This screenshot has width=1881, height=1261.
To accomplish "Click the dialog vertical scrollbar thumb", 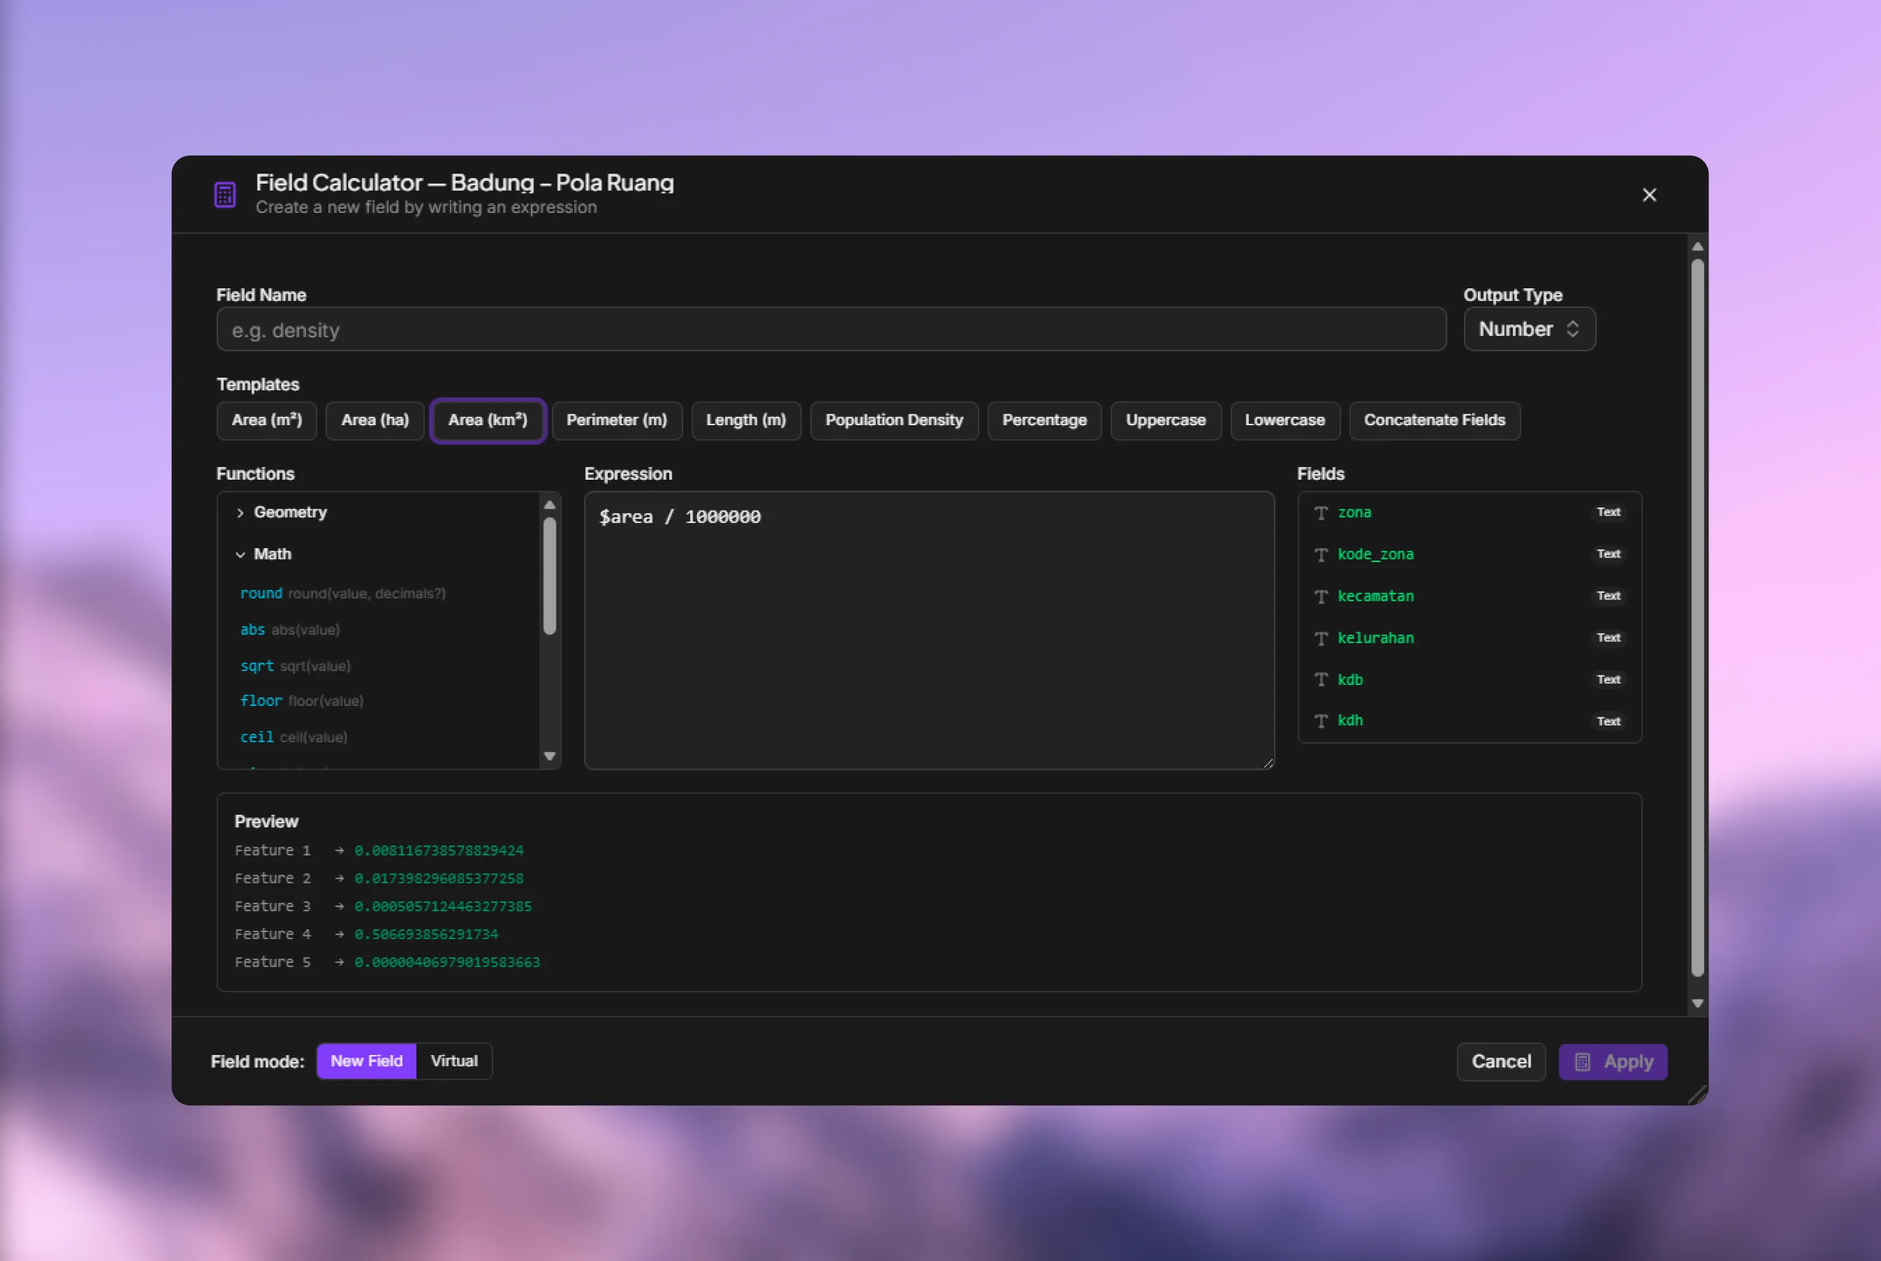I will [1698, 618].
